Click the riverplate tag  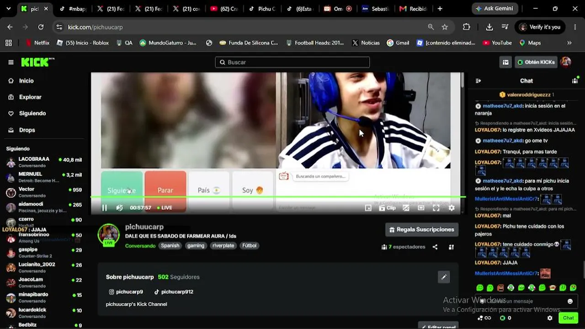pyautogui.click(x=223, y=246)
